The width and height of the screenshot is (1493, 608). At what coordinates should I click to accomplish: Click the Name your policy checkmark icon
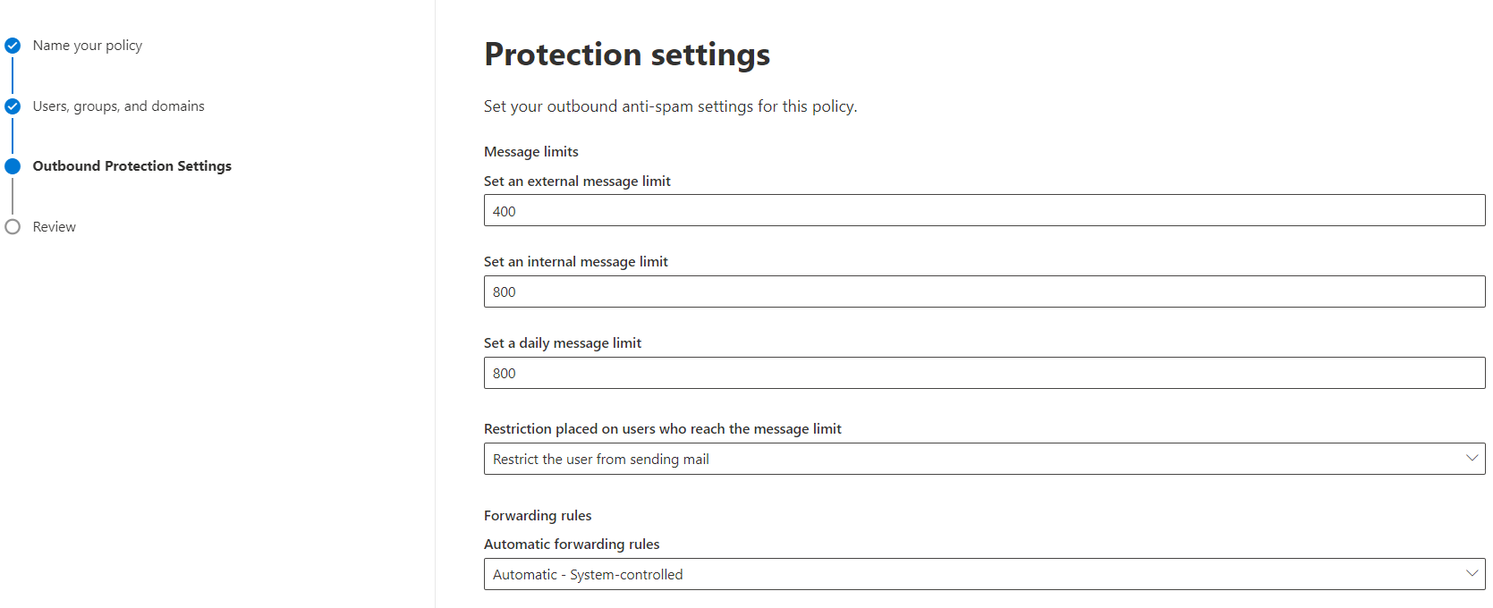[13, 46]
